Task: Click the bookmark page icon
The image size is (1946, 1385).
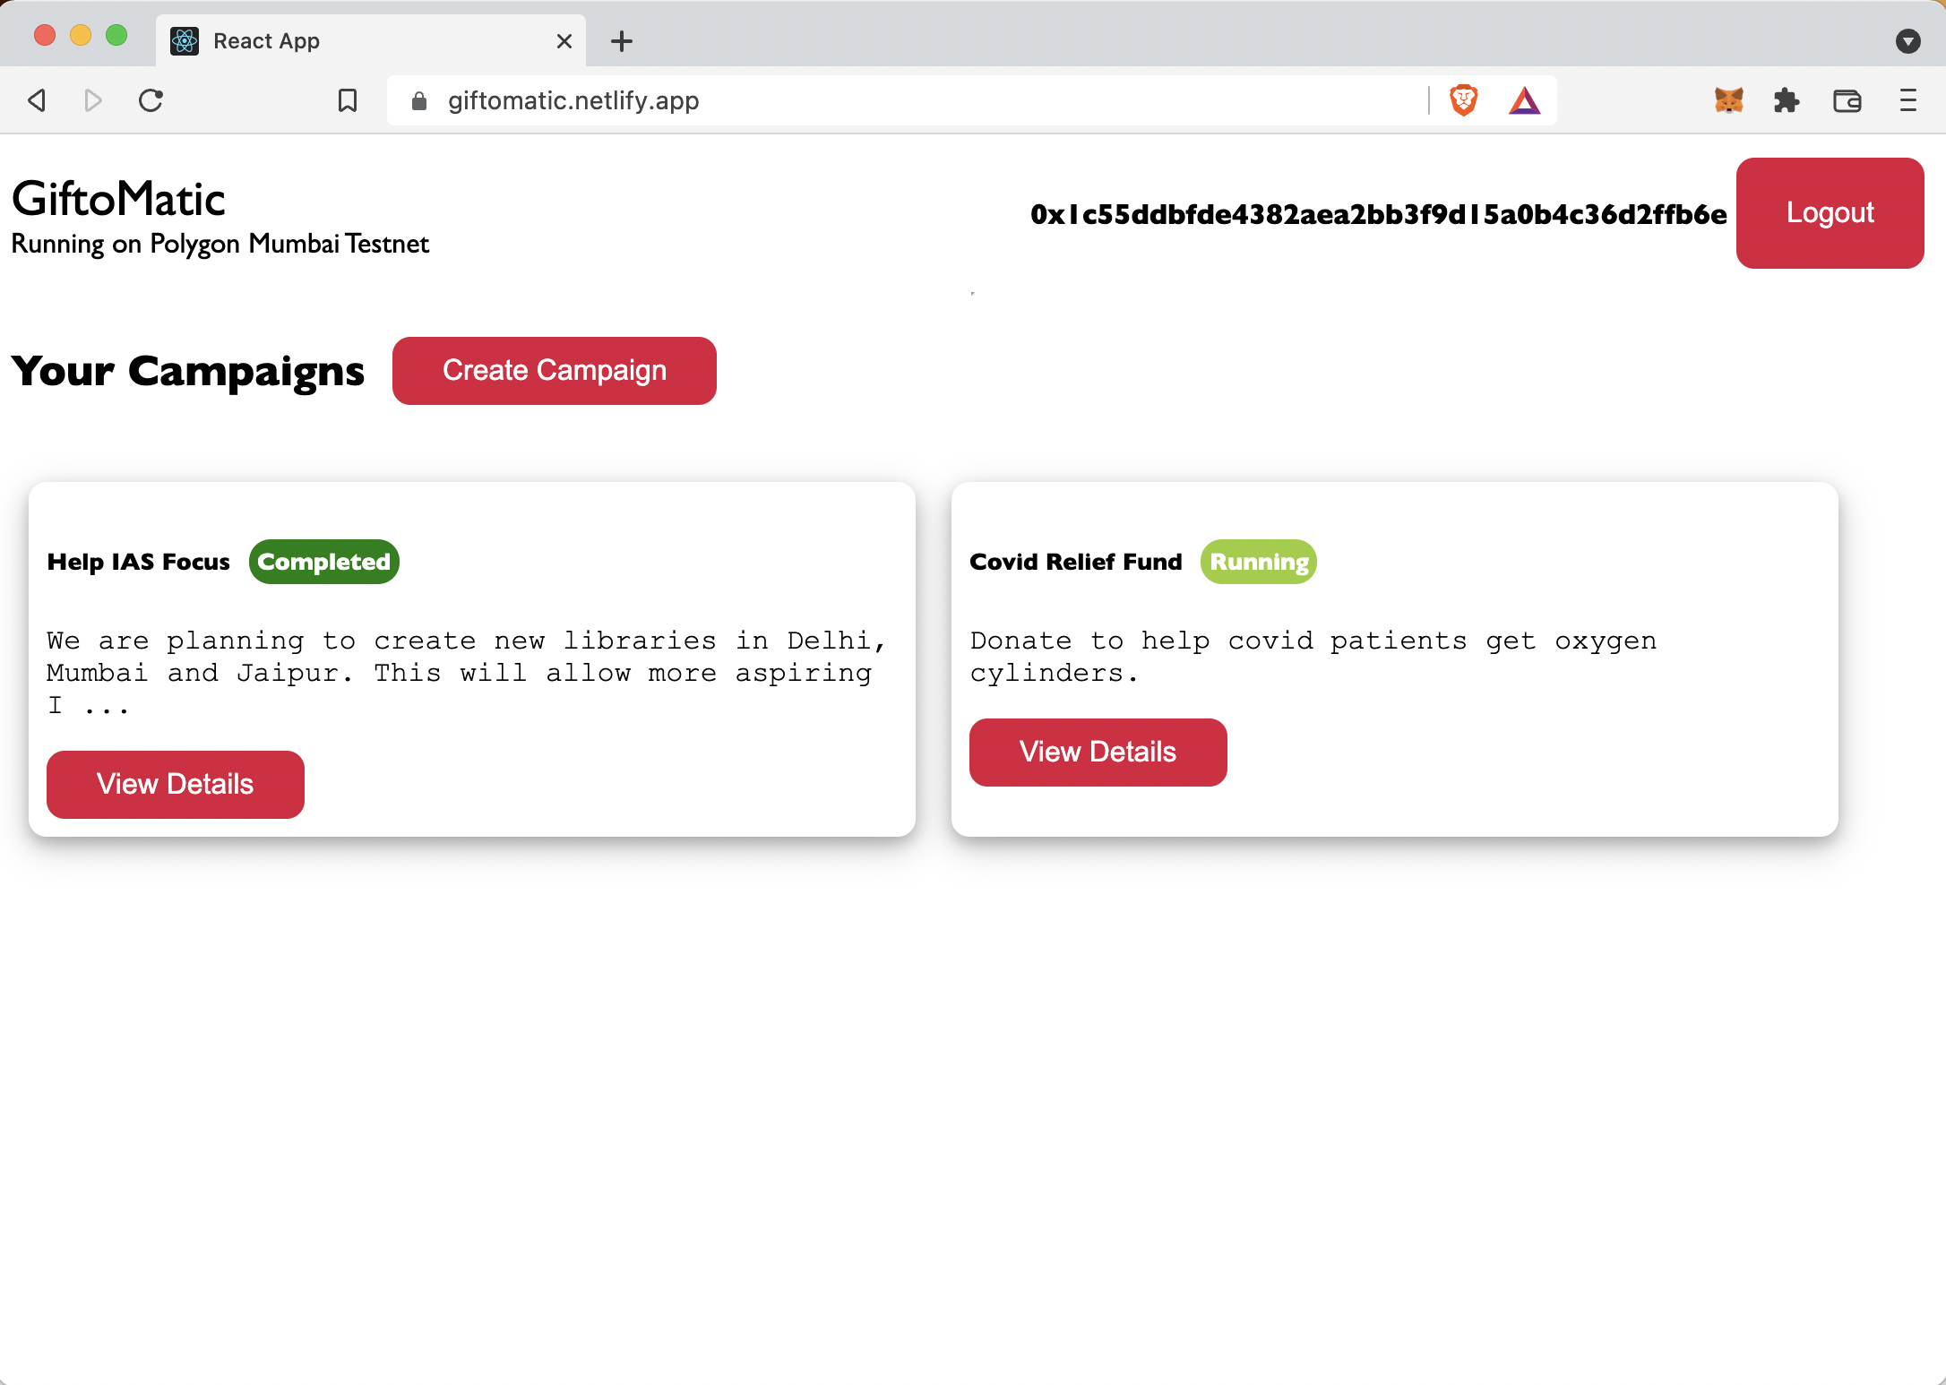Action: (x=348, y=100)
